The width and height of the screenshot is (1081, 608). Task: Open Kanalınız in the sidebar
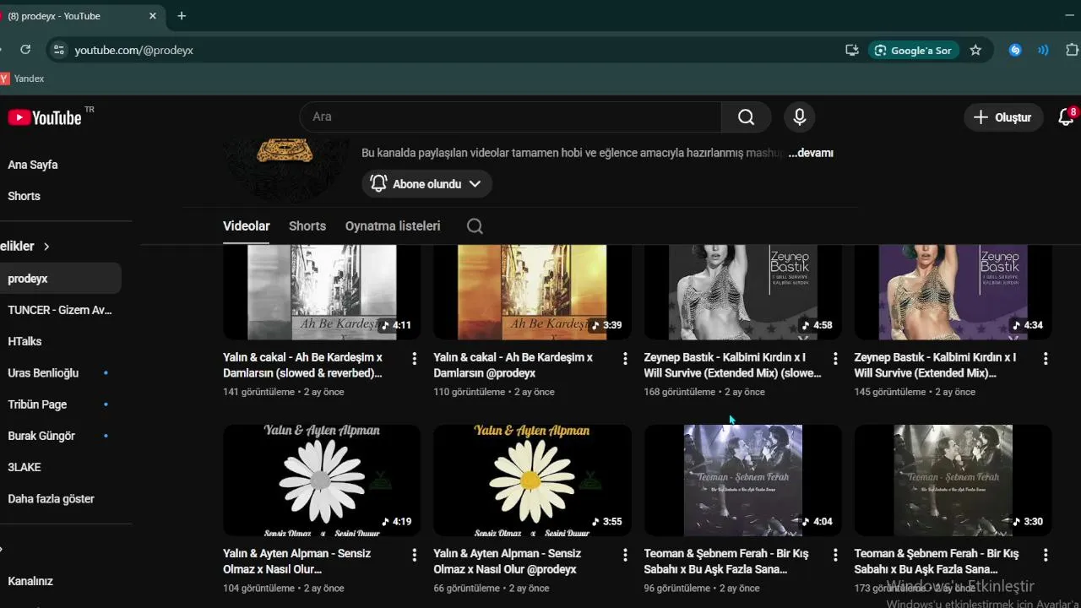30,581
